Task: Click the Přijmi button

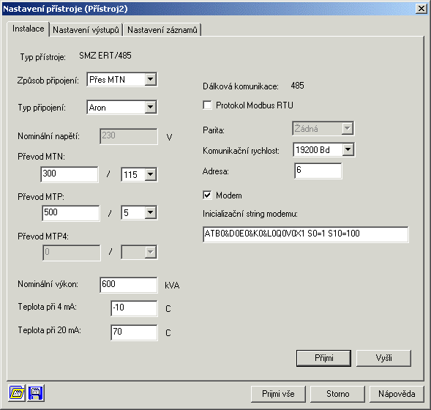Action: [x=323, y=358]
